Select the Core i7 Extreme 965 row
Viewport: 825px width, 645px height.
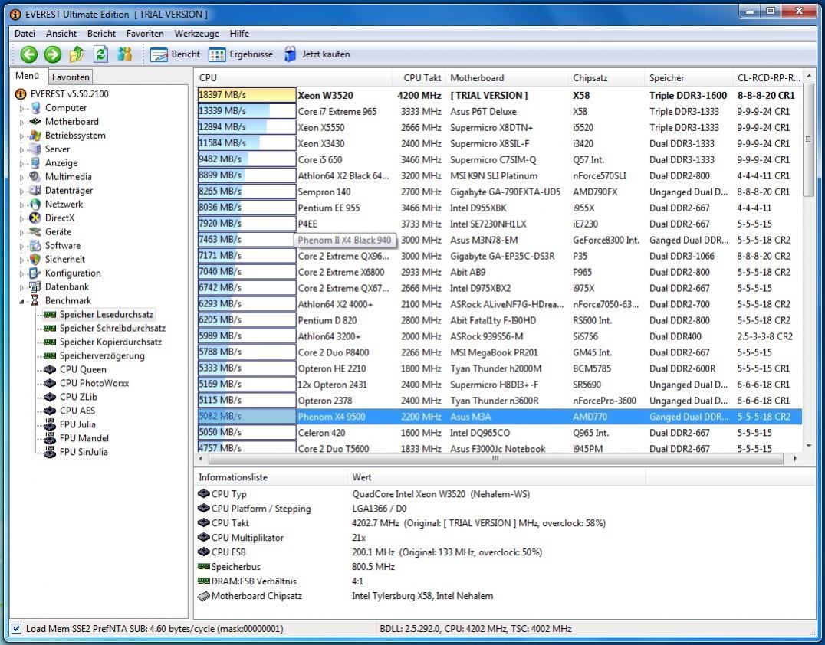coord(499,111)
